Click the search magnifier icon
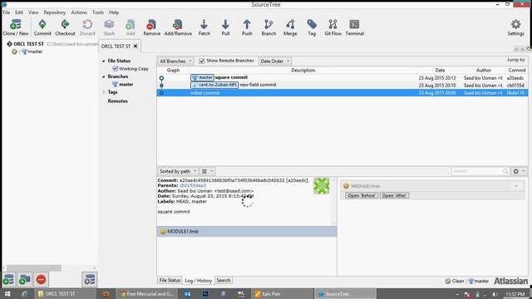The image size is (532, 299). [505, 172]
